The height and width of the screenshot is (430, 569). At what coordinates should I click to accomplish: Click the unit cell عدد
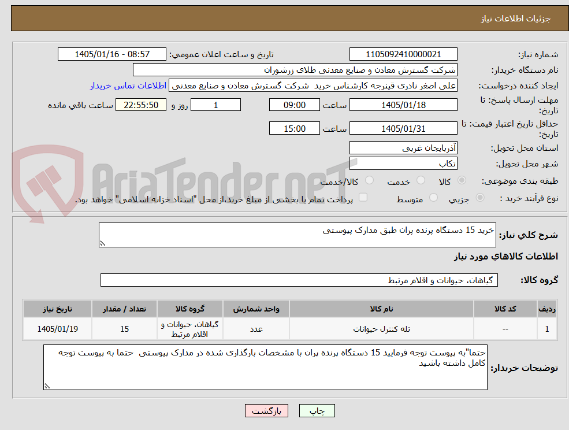pyautogui.click(x=256, y=329)
